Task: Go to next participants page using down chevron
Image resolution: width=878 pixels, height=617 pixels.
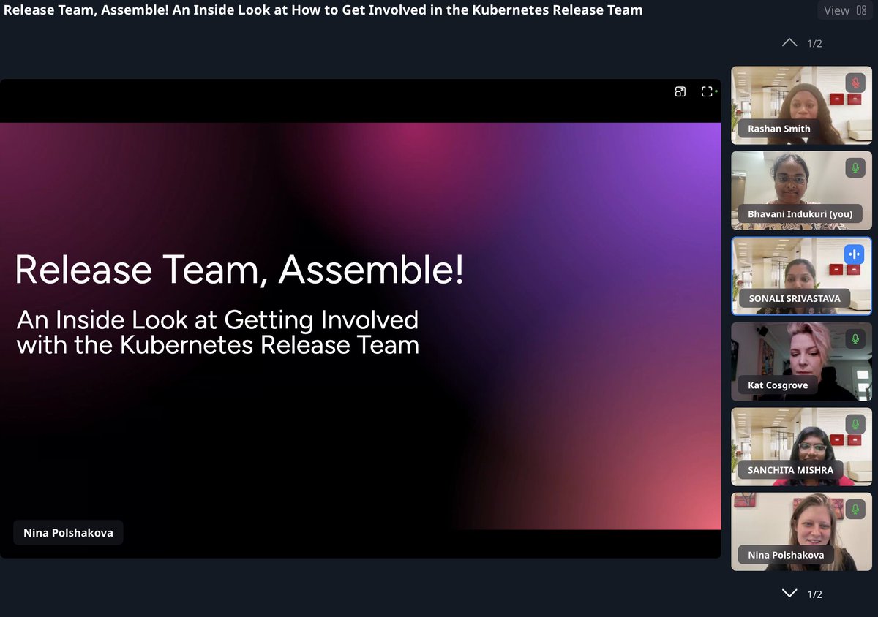Action: coord(789,593)
